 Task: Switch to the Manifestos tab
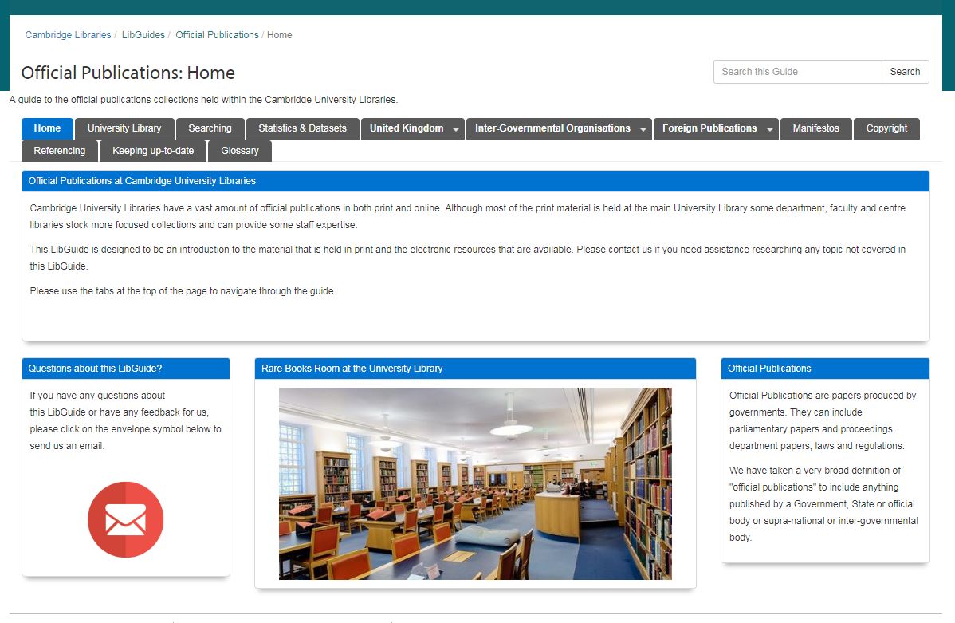click(816, 128)
